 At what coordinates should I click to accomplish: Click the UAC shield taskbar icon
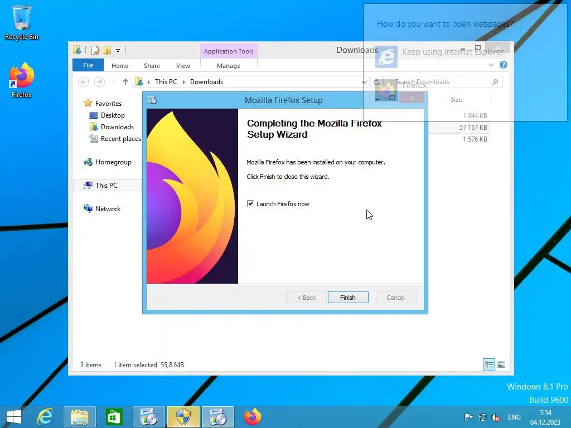(183, 417)
